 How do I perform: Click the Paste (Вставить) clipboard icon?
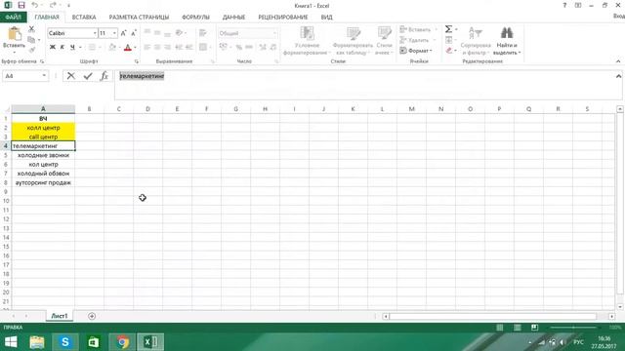pos(15,34)
